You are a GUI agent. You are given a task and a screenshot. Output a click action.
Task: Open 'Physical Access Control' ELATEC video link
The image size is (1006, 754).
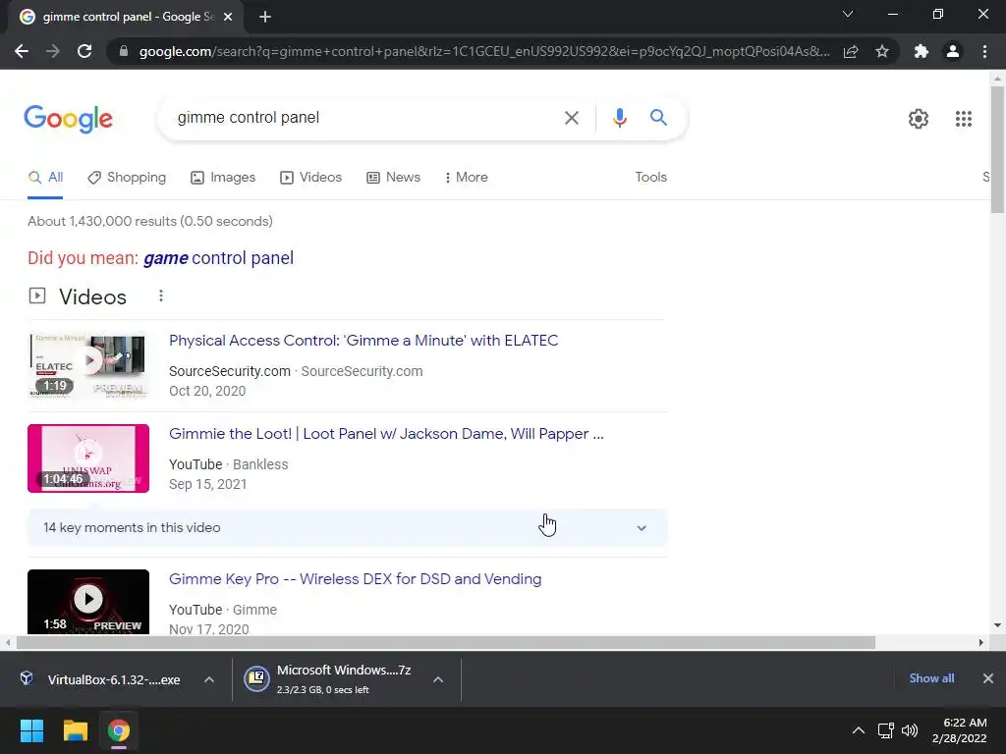point(363,341)
